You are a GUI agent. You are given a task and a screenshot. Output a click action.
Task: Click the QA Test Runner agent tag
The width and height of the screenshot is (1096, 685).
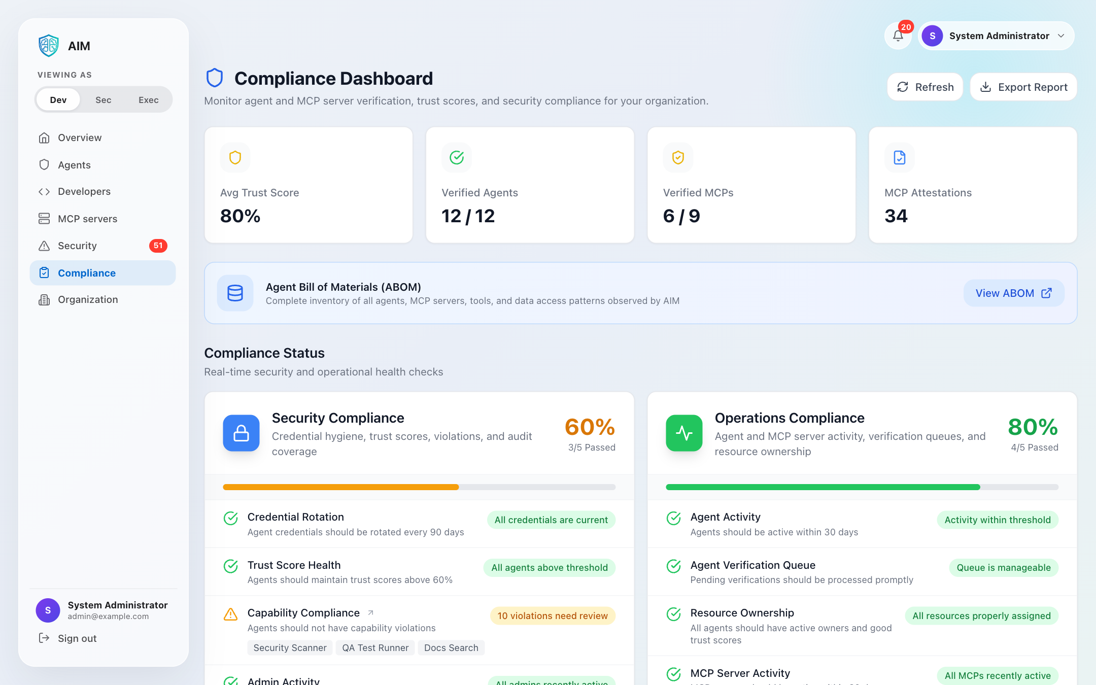pyautogui.click(x=375, y=648)
